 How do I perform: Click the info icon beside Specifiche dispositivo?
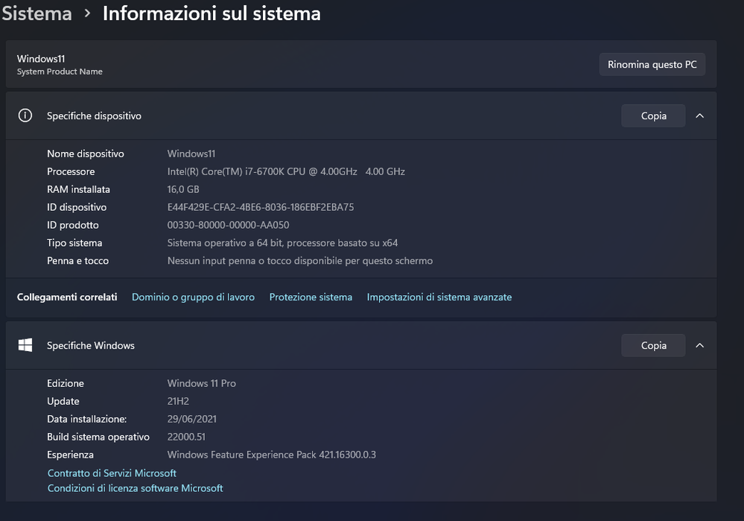tap(25, 116)
